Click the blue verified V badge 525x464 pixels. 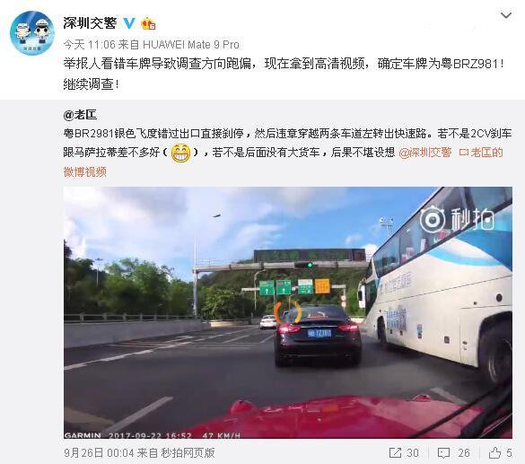pos(129,23)
